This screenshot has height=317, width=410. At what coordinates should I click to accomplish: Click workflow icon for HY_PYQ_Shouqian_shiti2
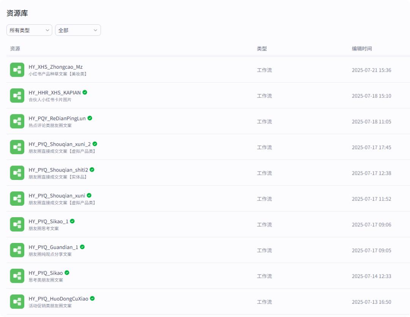pyautogui.click(x=17, y=173)
